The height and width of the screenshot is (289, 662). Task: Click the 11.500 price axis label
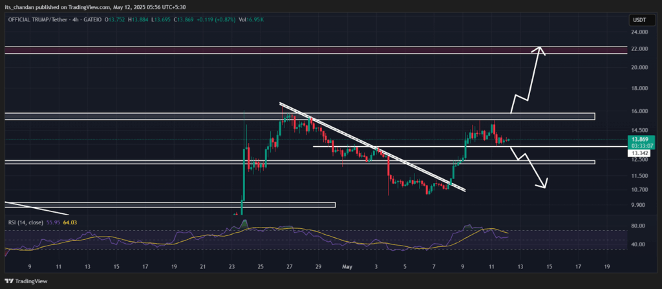click(639, 176)
